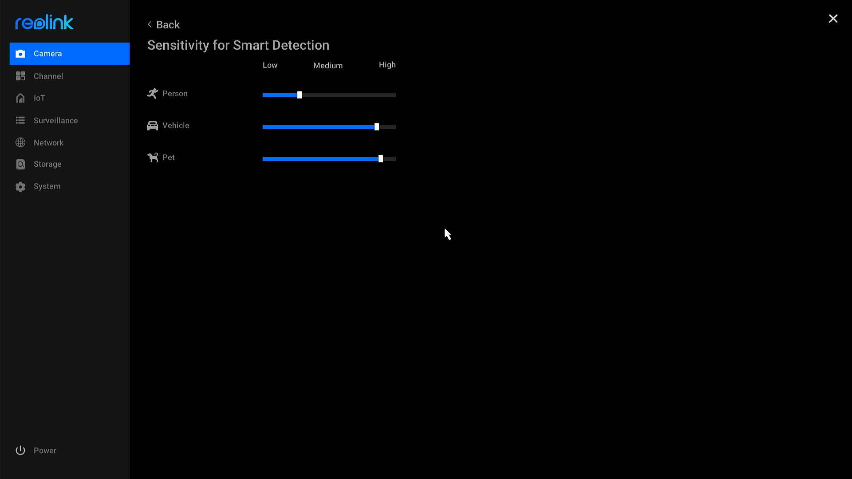Select the Channel icon in sidebar
Image resolution: width=852 pixels, height=479 pixels.
pos(20,76)
